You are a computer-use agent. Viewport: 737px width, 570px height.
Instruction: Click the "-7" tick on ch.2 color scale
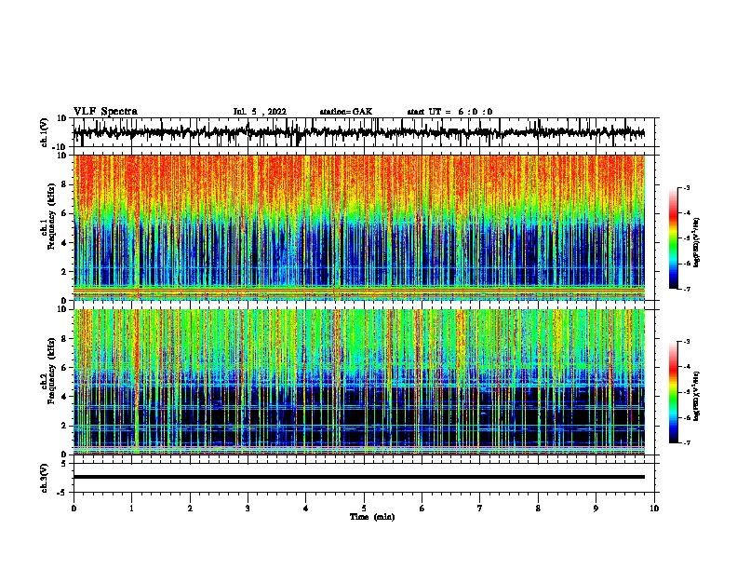point(686,443)
